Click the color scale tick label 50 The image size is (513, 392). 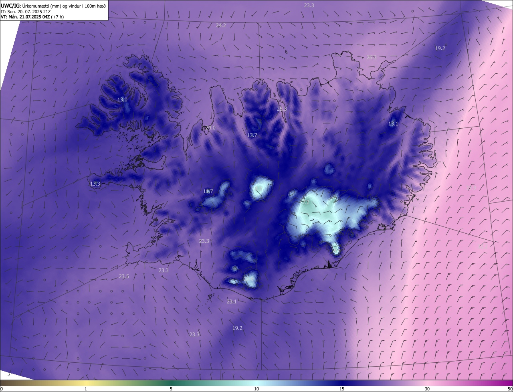[510, 389]
